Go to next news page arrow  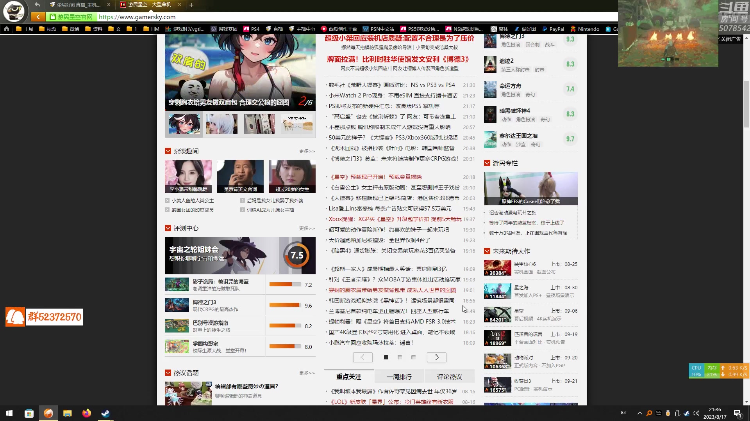(437, 357)
